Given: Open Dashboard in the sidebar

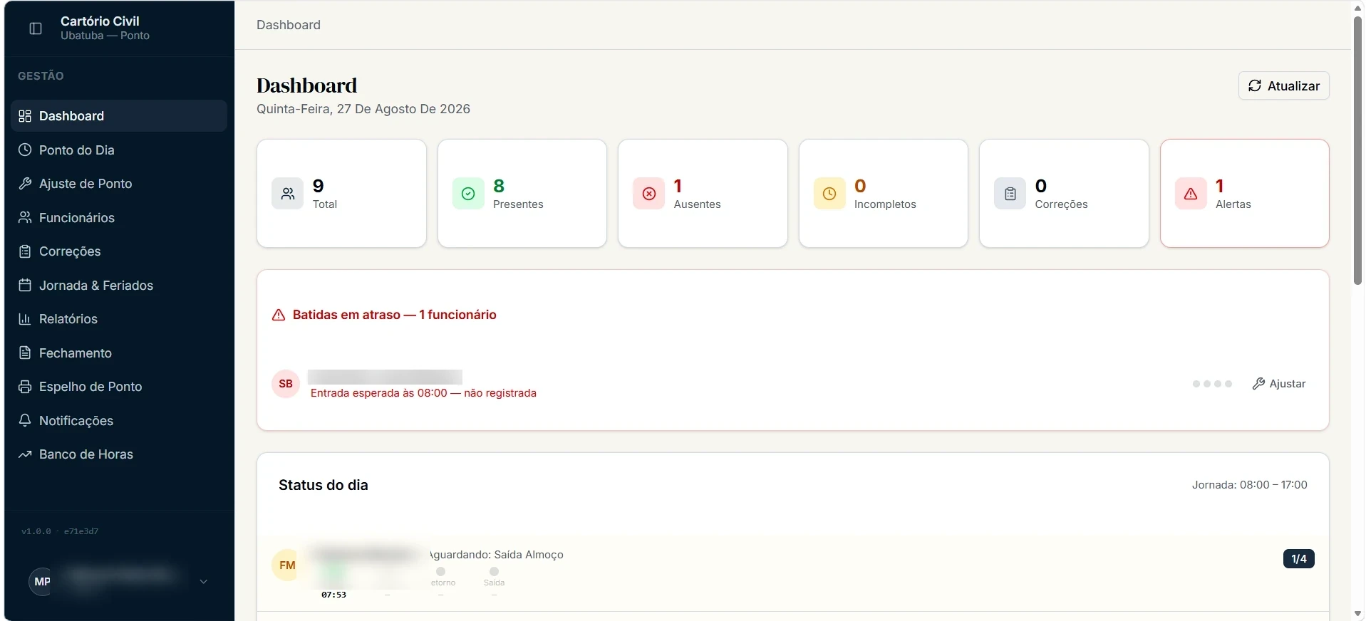Looking at the screenshot, I should (x=119, y=116).
